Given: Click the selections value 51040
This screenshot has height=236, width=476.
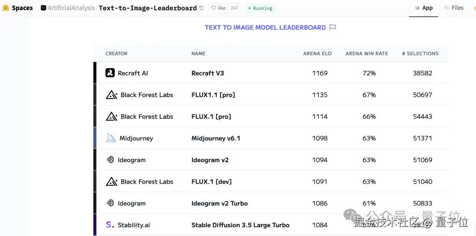Looking at the screenshot, I should (423, 182).
